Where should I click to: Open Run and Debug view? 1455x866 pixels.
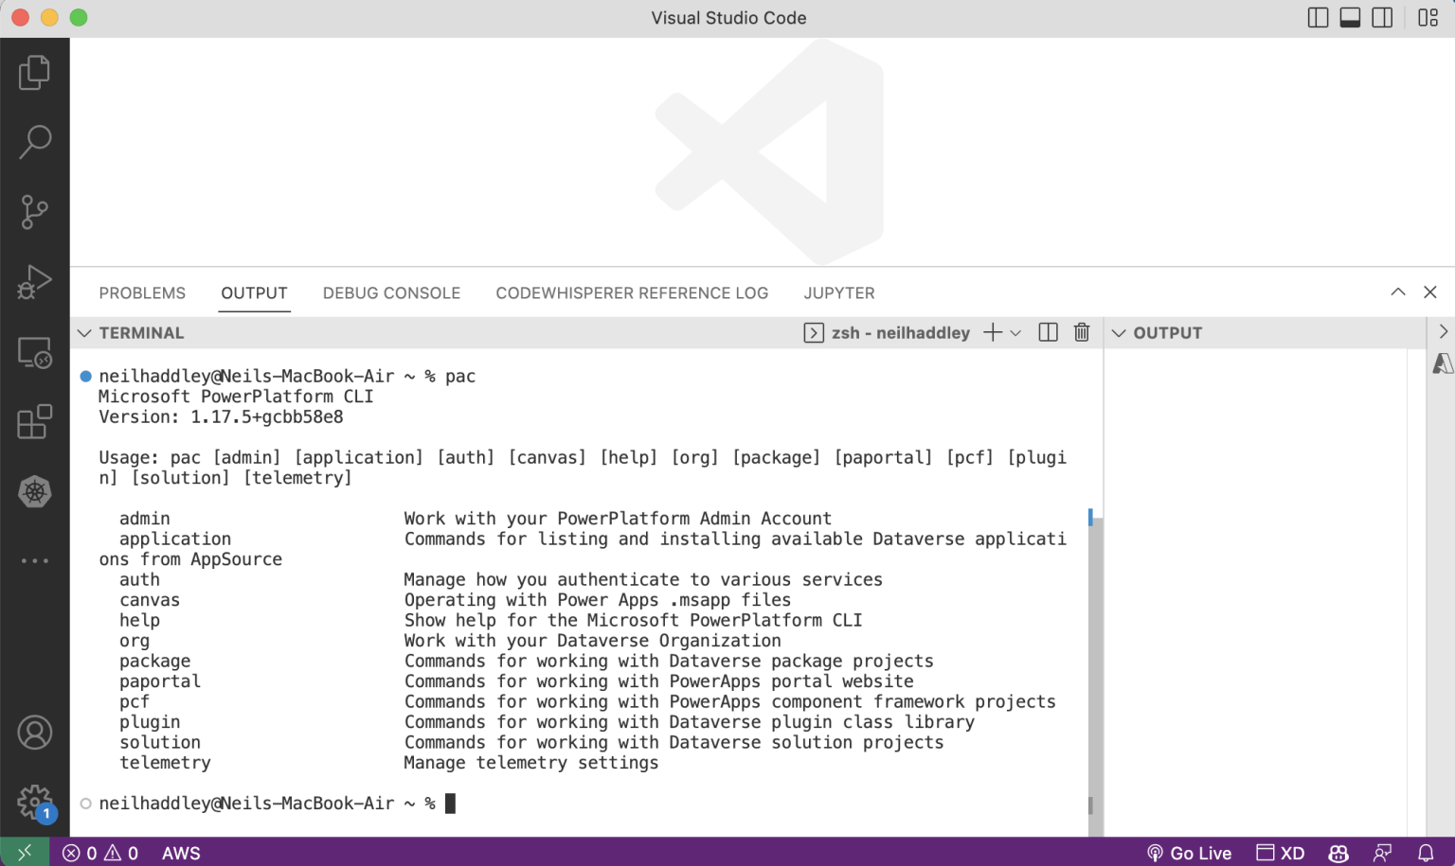(x=35, y=282)
